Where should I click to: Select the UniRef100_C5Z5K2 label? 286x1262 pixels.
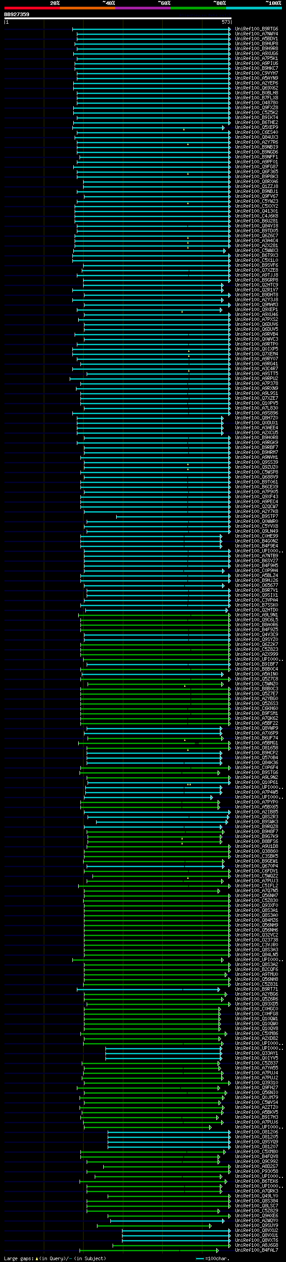pyautogui.click(x=257, y=113)
